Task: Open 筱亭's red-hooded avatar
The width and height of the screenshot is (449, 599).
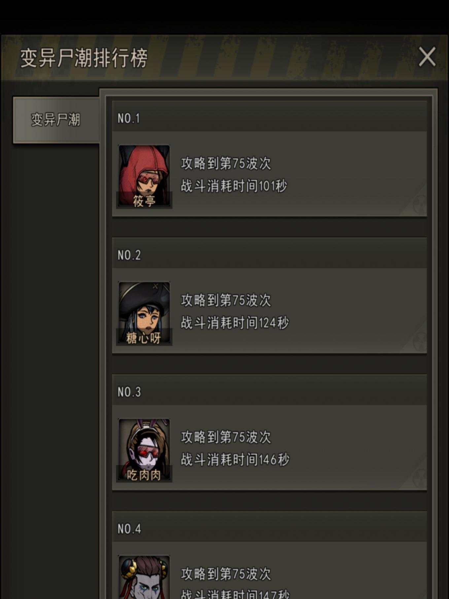Action: coord(144,176)
